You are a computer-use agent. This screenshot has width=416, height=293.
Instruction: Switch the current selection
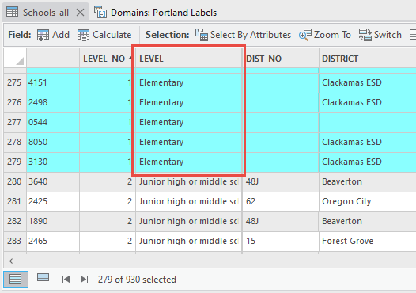pyautogui.click(x=380, y=35)
